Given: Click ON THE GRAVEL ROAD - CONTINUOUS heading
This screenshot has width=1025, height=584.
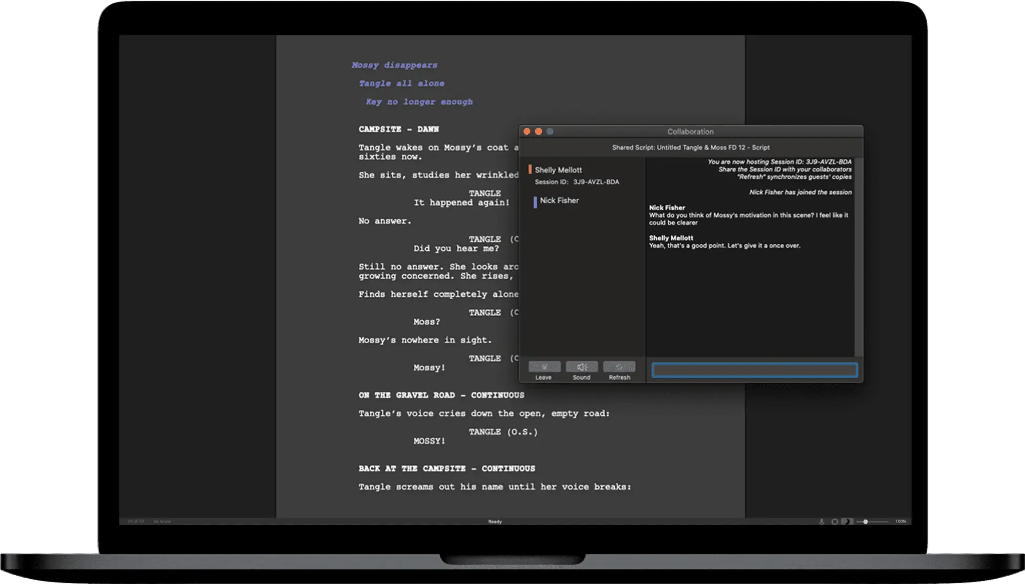Looking at the screenshot, I should point(441,395).
